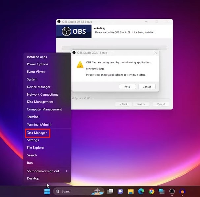200x197 pixels.
Task: Open File Explorer from the Win+X menu
Action: [x=47, y=148]
